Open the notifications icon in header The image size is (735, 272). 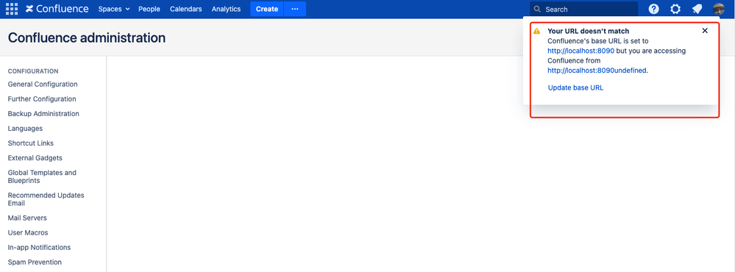pyautogui.click(x=697, y=9)
